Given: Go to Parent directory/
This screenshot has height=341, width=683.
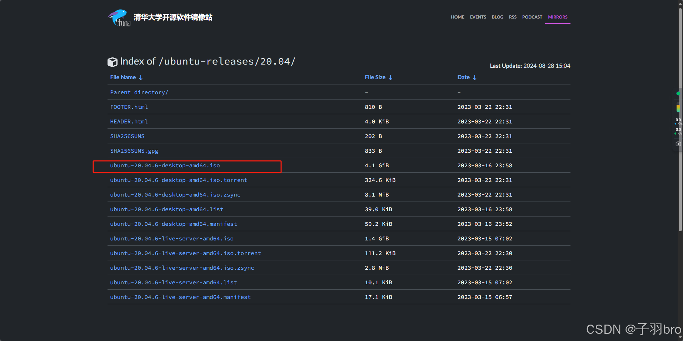Looking at the screenshot, I should point(139,92).
